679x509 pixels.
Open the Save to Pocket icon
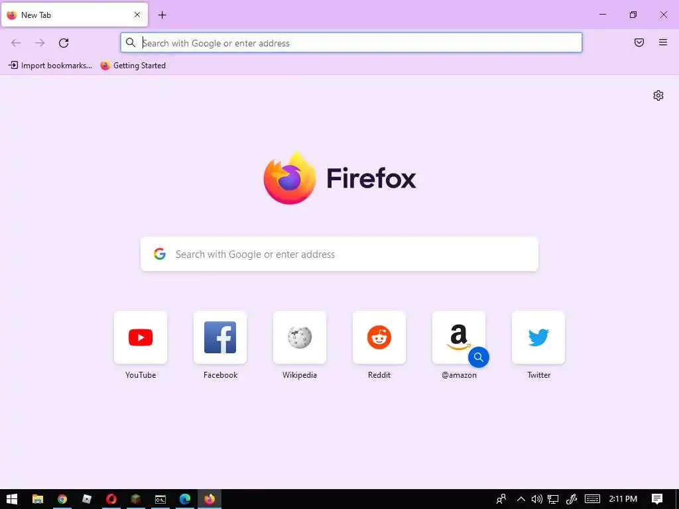click(x=639, y=42)
